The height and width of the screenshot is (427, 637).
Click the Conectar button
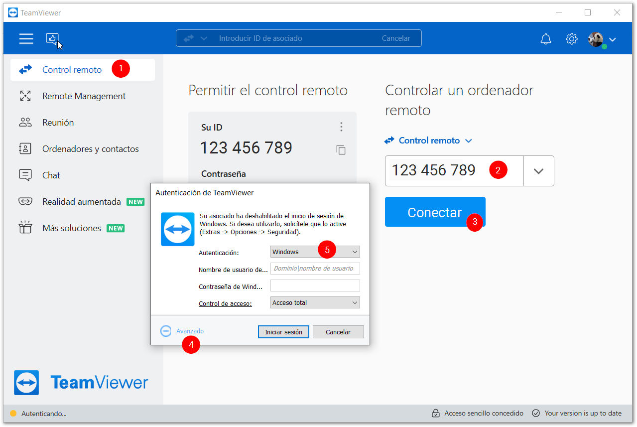click(x=435, y=212)
